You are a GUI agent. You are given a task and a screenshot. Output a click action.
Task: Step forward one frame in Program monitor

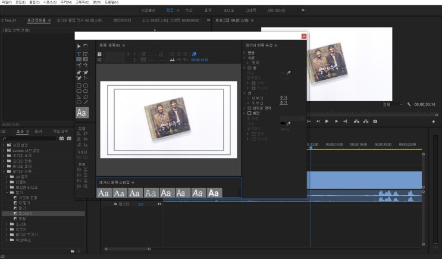[336, 121]
